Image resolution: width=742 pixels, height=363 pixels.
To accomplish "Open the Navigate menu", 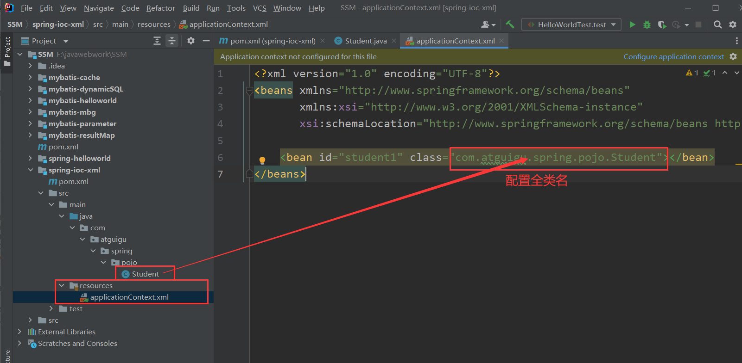I will [x=99, y=8].
